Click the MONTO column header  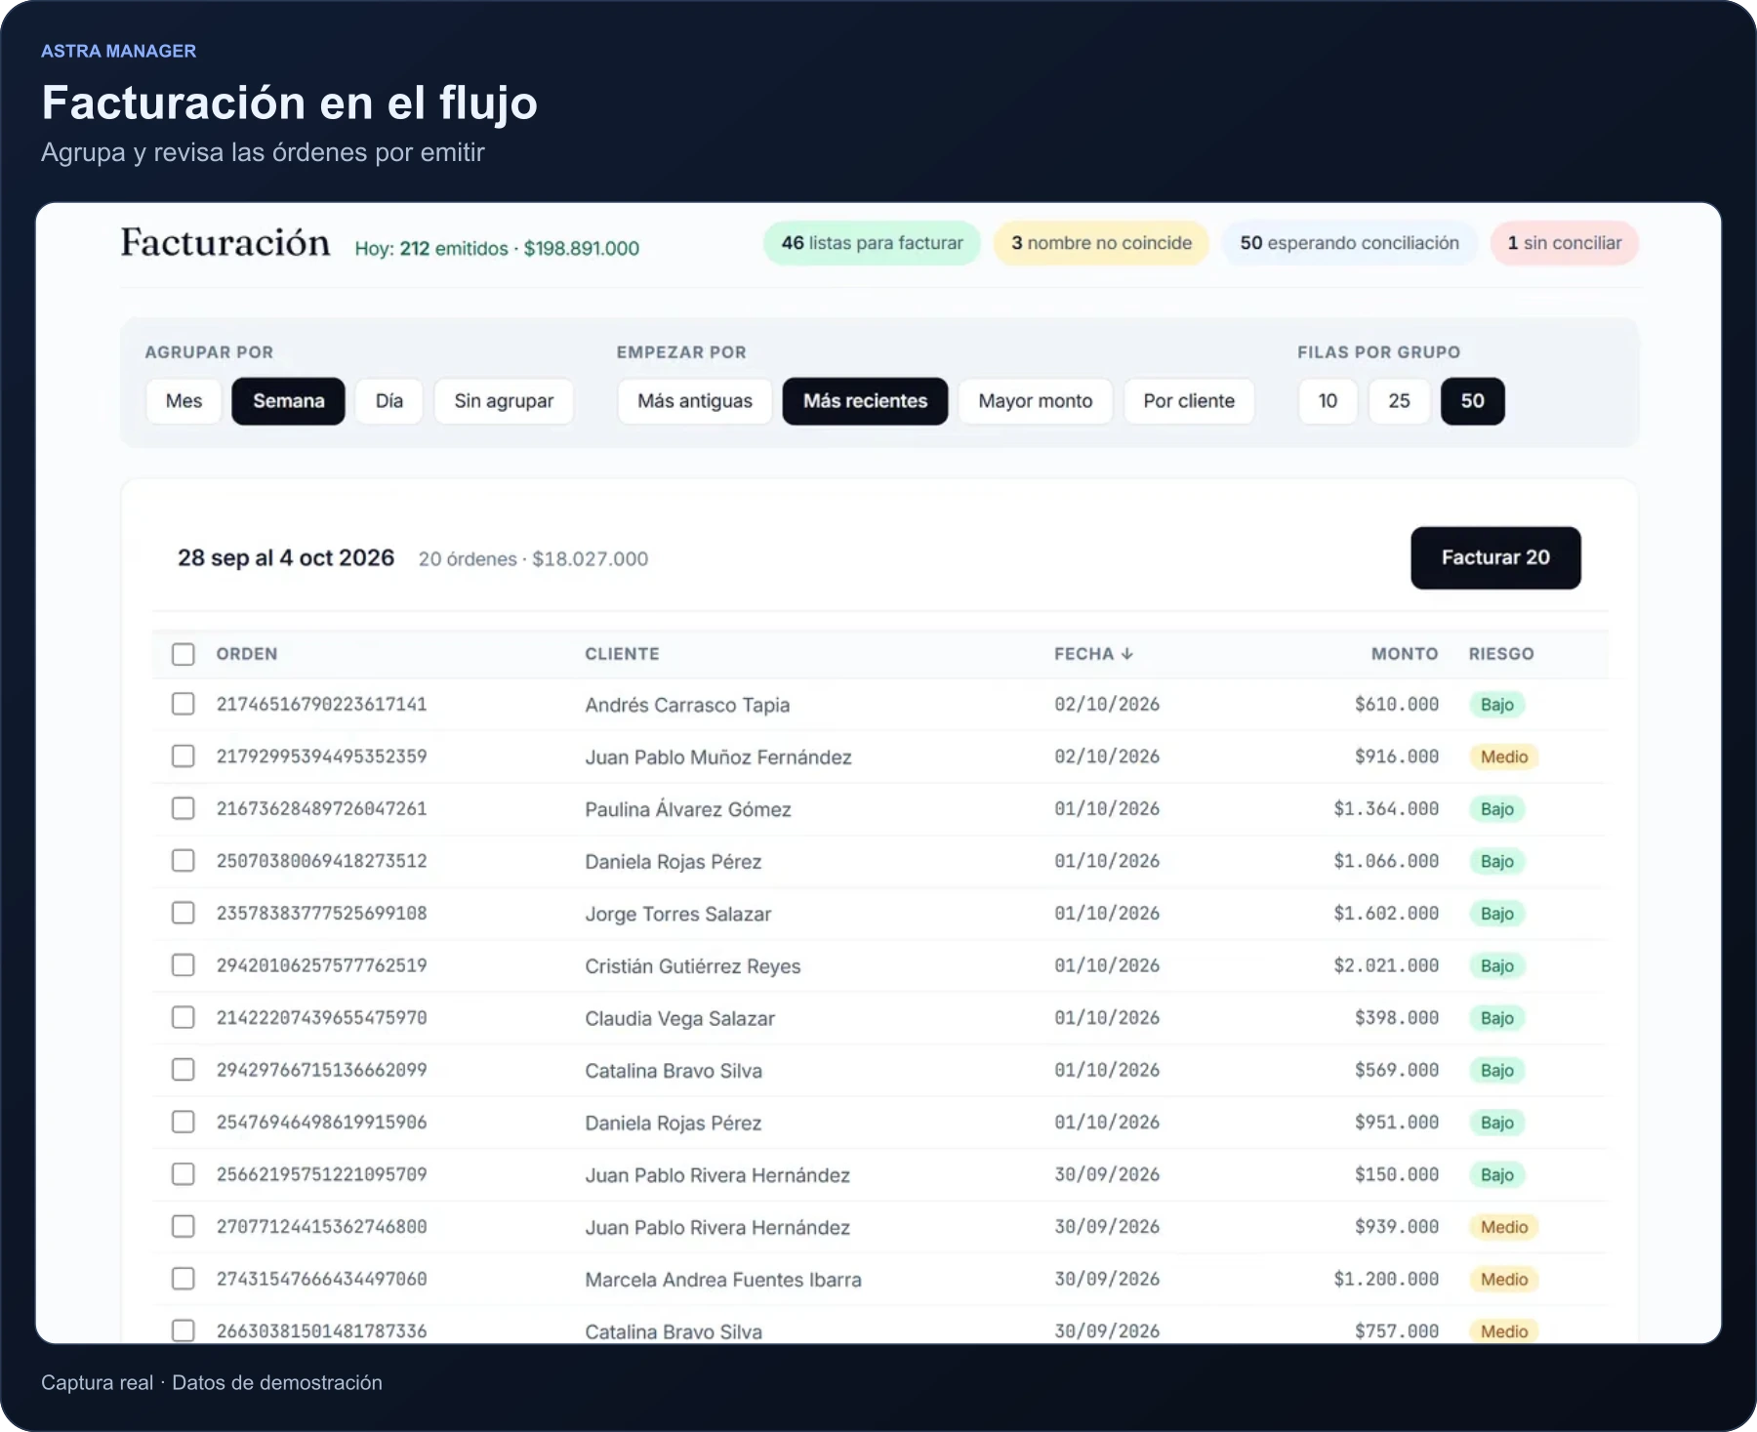[1405, 654]
